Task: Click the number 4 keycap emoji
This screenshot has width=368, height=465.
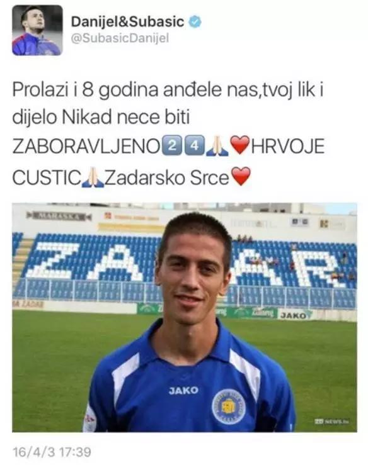Action: pos(195,145)
